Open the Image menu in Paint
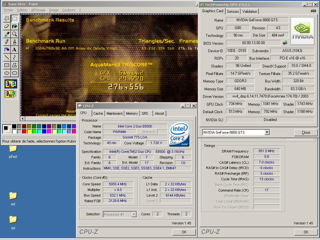Image resolution: width=320 pixels, height=240 pixels. [54, 10]
